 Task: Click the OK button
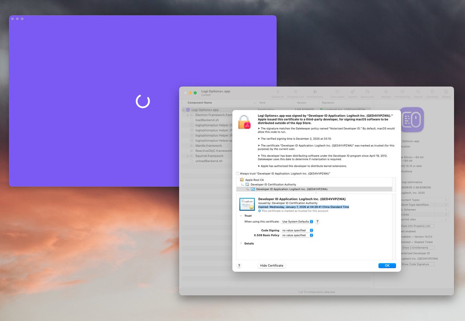click(387, 266)
